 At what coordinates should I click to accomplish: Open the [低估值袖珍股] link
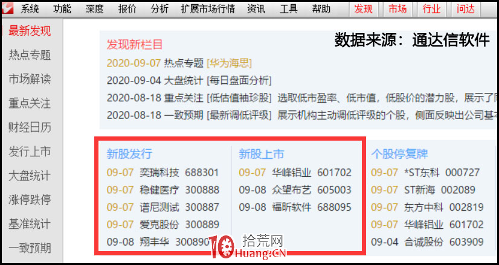coord(239,98)
